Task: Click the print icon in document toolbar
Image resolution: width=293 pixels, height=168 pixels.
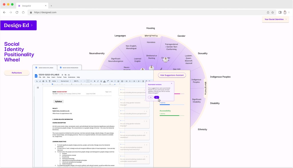Action: click(43, 81)
